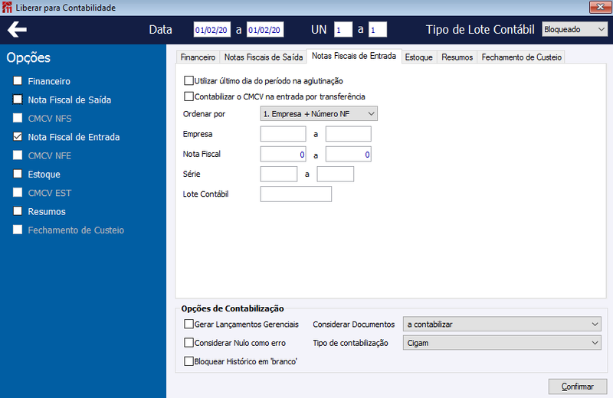The image size is (613, 398).
Task: Click the ending Nota Fiscal number field
Action: point(349,155)
